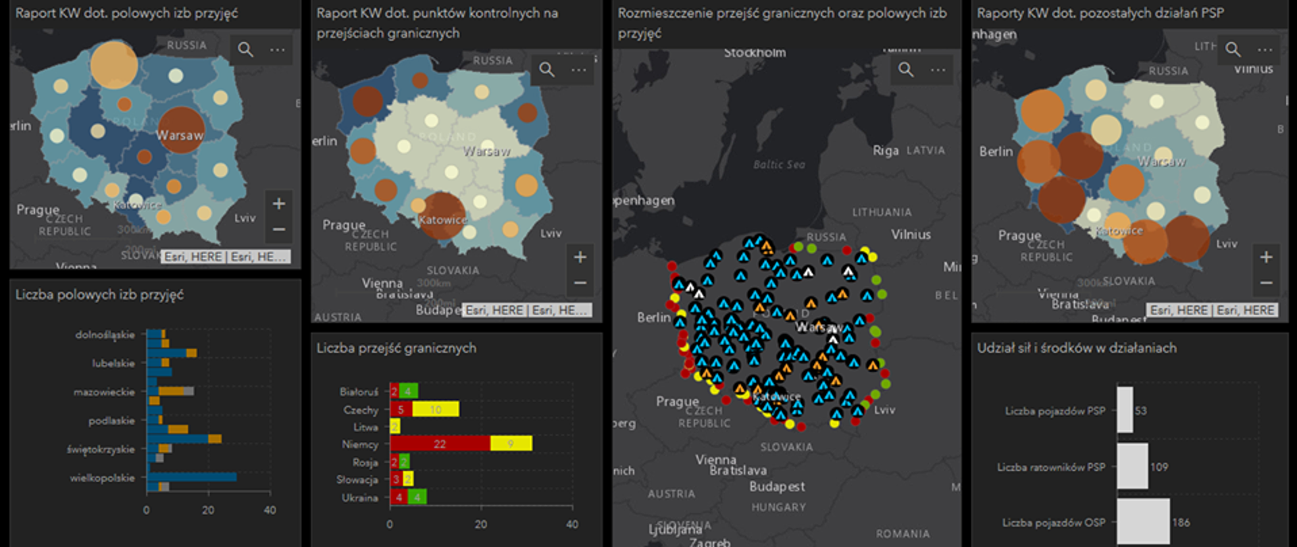
Task: Click the yellow Czechy bar showing 10
Action: (x=436, y=409)
